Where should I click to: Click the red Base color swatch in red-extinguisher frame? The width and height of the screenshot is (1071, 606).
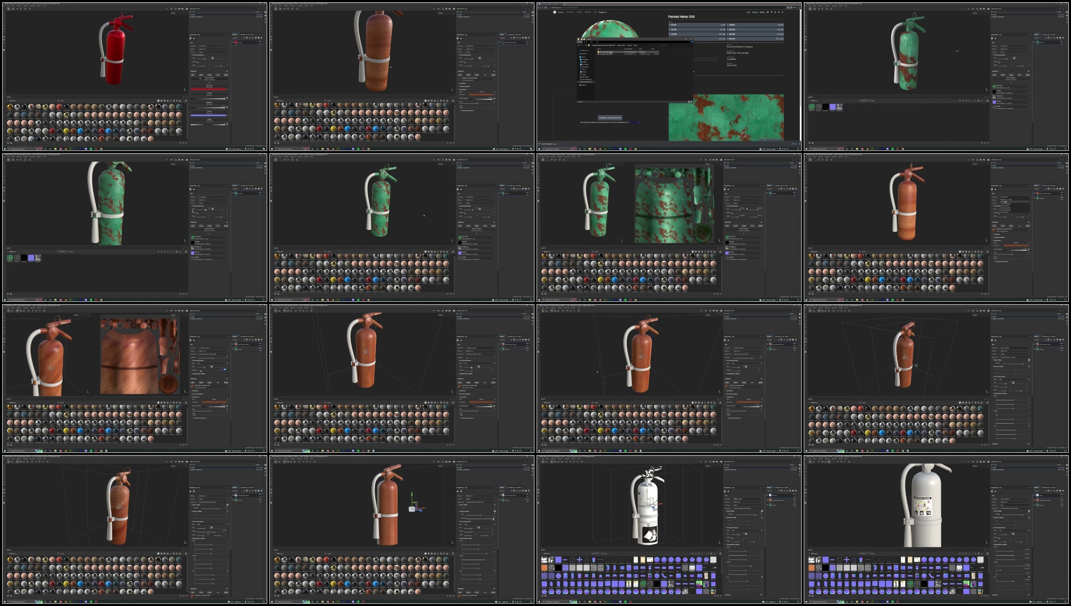(x=209, y=89)
